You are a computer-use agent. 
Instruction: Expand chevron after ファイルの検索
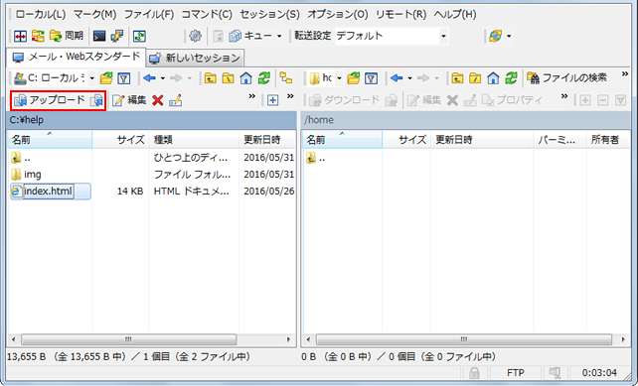tap(625, 74)
